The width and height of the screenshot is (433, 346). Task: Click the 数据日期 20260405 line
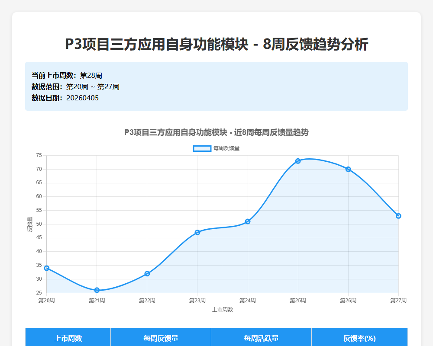tap(65, 98)
